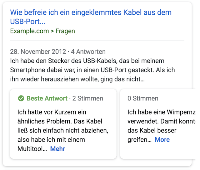
Task: Click the '2 Stimmen' vote count
Action: pyautogui.click(x=87, y=99)
